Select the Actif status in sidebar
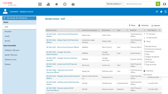This screenshot has height=94, width=168. pyautogui.click(x=19, y=27)
